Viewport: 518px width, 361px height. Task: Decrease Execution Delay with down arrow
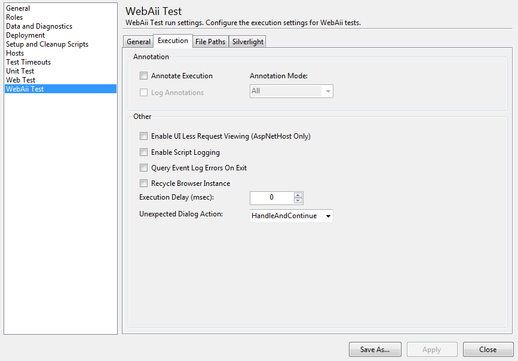tap(298, 200)
